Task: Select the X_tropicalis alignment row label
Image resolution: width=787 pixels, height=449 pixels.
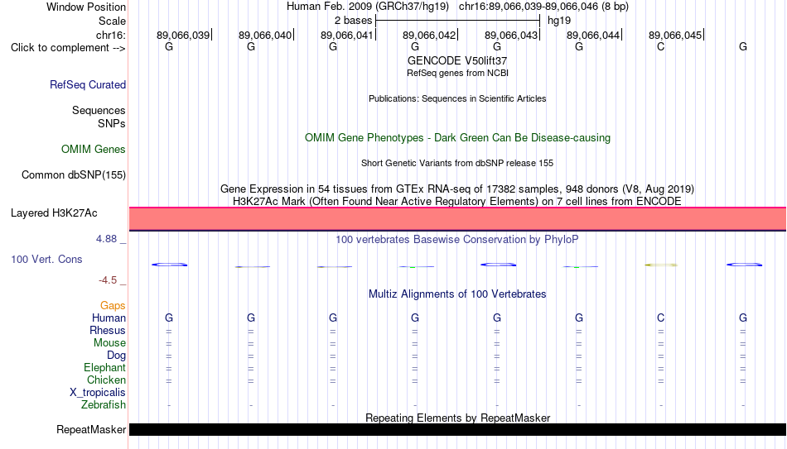Action: tap(98, 393)
